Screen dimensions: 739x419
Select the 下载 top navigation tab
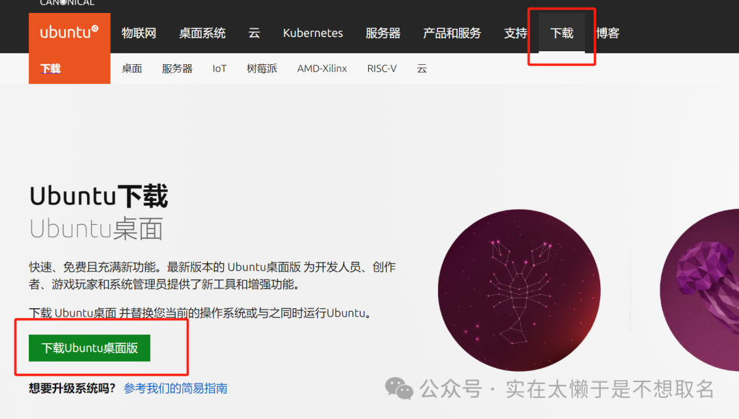point(562,33)
